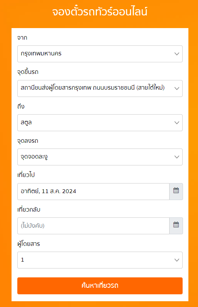
Task: Click chevron arrow on จุดจอดละงู dropdown
Action: click(177, 157)
